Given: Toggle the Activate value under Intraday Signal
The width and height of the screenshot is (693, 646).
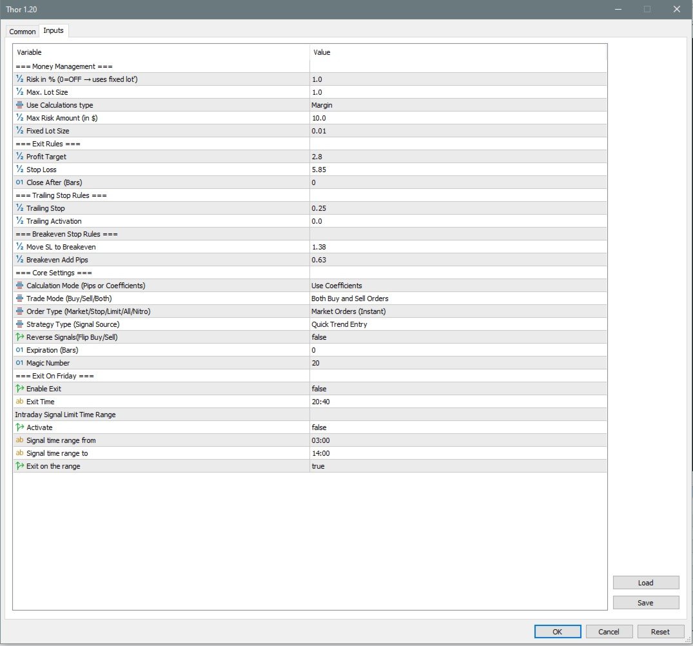Looking at the screenshot, I should [x=458, y=427].
